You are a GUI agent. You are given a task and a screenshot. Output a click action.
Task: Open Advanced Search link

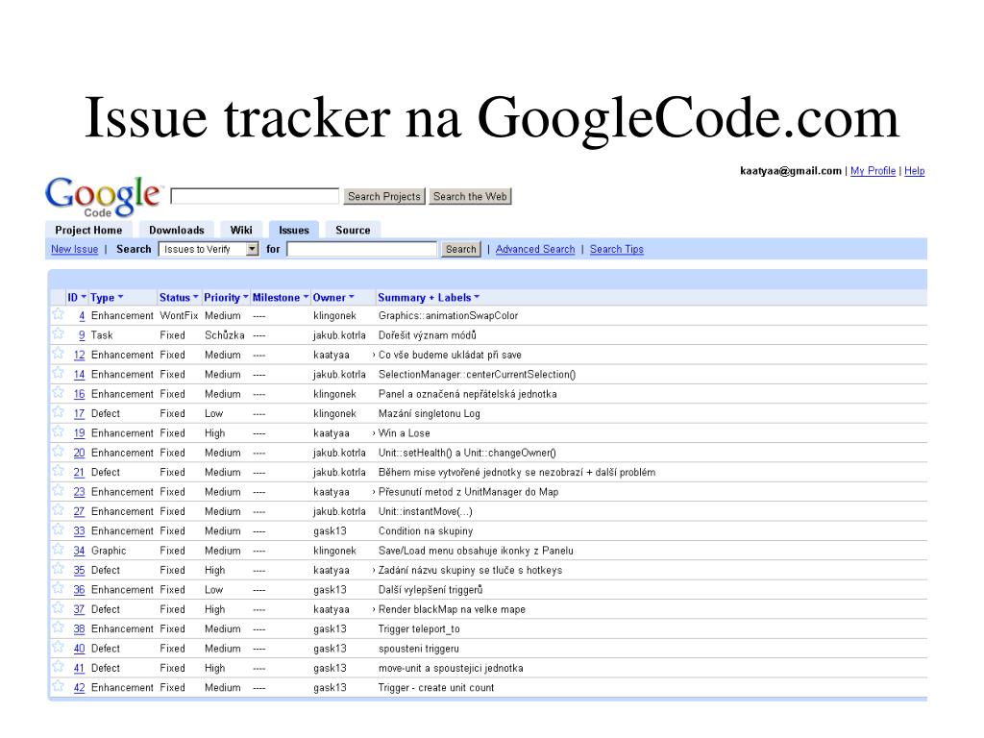(535, 249)
